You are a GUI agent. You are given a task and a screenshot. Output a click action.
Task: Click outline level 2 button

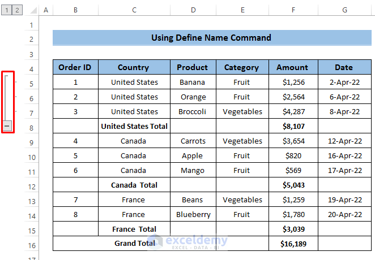click(x=16, y=10)
